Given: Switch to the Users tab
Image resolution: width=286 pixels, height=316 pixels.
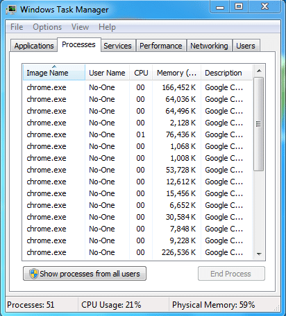Looking at the screenshot, I should tap(246, 46).
